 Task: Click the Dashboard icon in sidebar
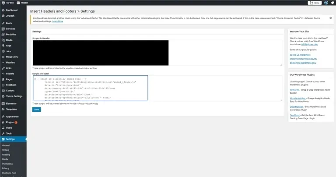pyautogui.click(x=3, y=10)
